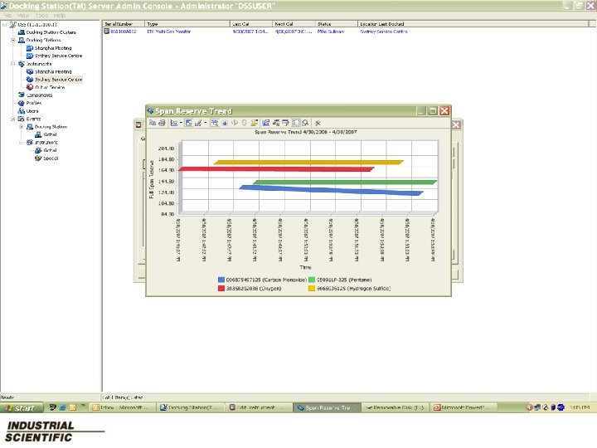597x448 pixels.
Task: Switch to Removable Disk (F:) taskbar button
Action: (x=396, y=407)
